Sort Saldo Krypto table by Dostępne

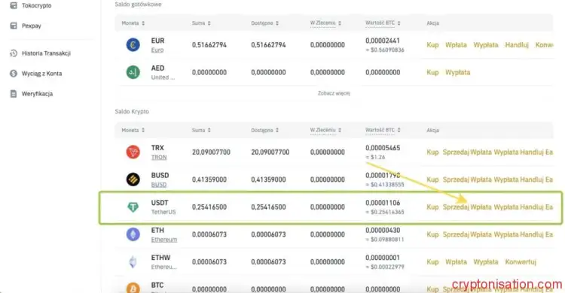(x=265, y=130)
